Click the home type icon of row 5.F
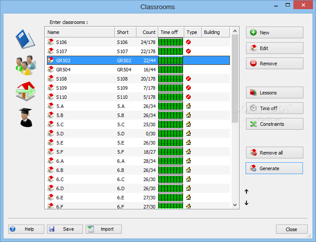Screen dimensions: 316x242 click(189, 151)
